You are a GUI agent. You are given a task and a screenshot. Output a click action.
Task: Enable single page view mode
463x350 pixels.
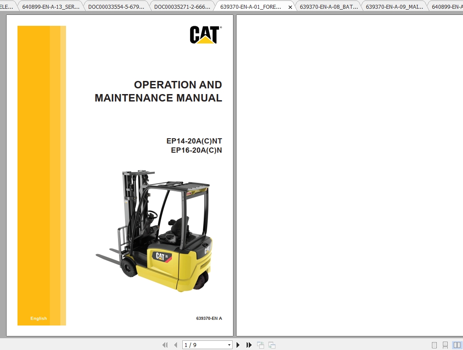(434, 345)
